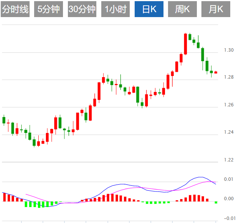Switch to 周K weekly chart
The width and height of the screenshot is (242, 223).
pyautogui.click(x=182, y=9)
